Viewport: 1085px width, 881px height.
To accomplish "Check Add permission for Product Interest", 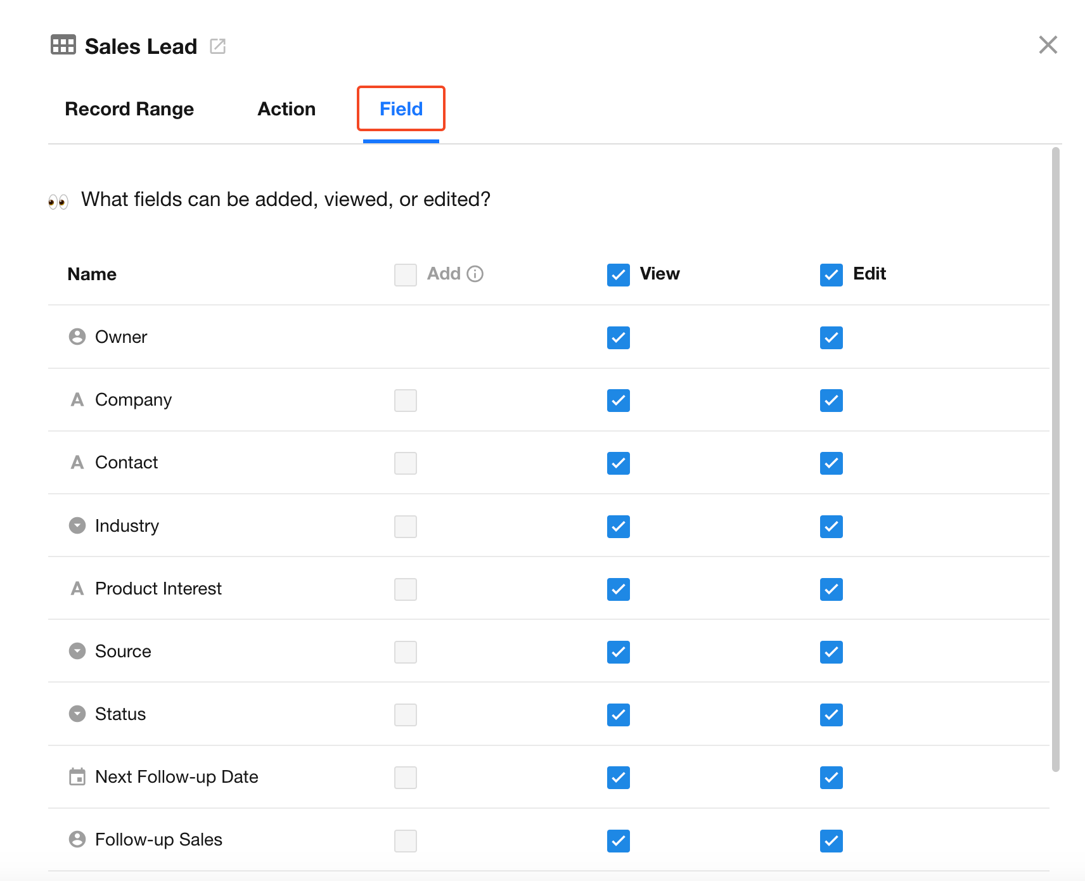I will pyautogui.click(x=406, y=589).
